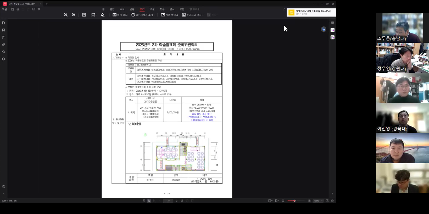Image resolution: width=429 pixels, height=214 pixels.
Task: Click the red zoom slider handle
Action: 294,201
